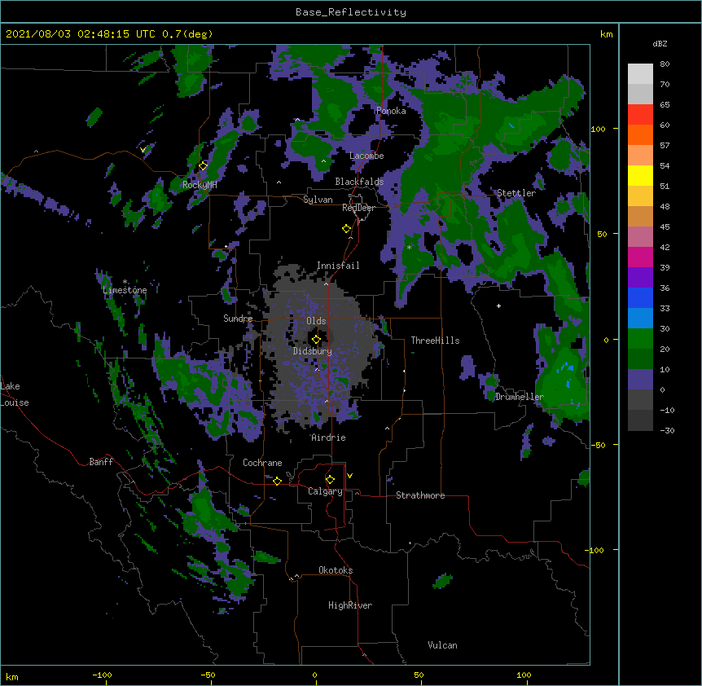Click the Sundre city label
Screen dimensions: 702x686
coord(238,319)
